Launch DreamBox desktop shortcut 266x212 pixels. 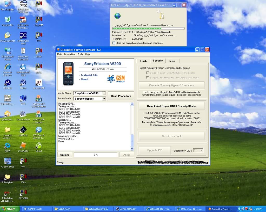coord(23,147)
